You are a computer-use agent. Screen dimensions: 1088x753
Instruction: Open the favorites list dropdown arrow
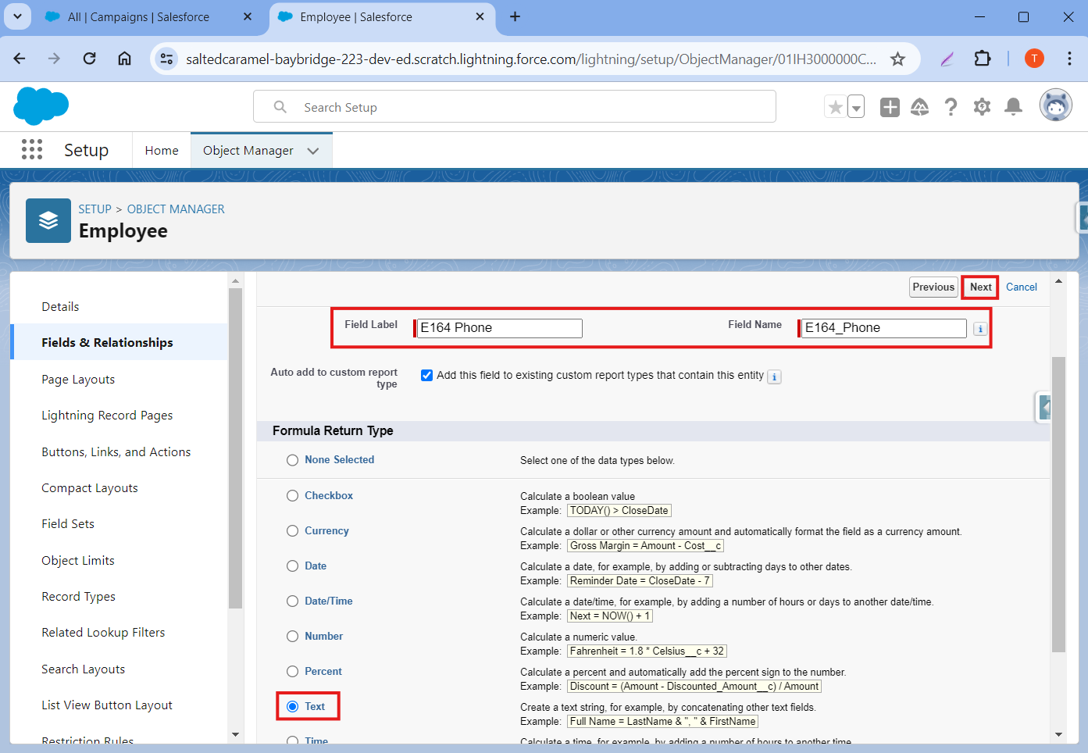point(856,107)
